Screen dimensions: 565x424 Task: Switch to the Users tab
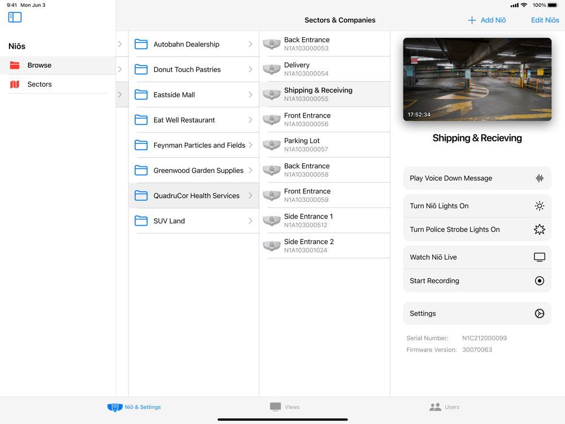click(x=444, y=407)
